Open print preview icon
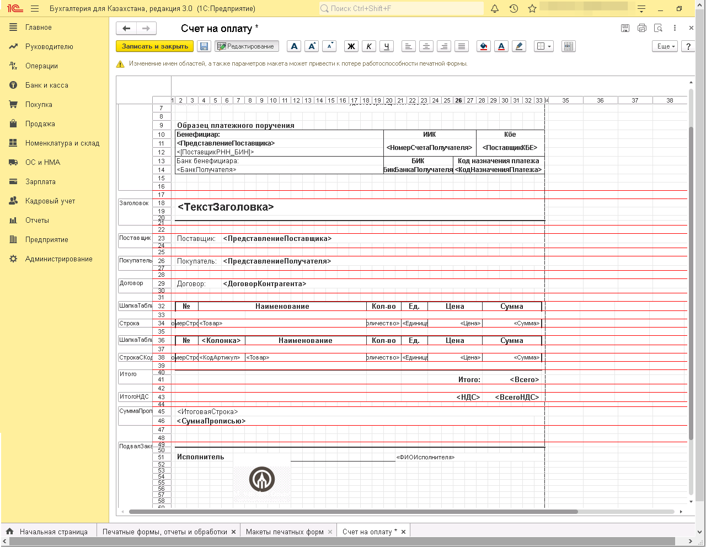Screen dimensions: 706x547 [x=658, y=28]
